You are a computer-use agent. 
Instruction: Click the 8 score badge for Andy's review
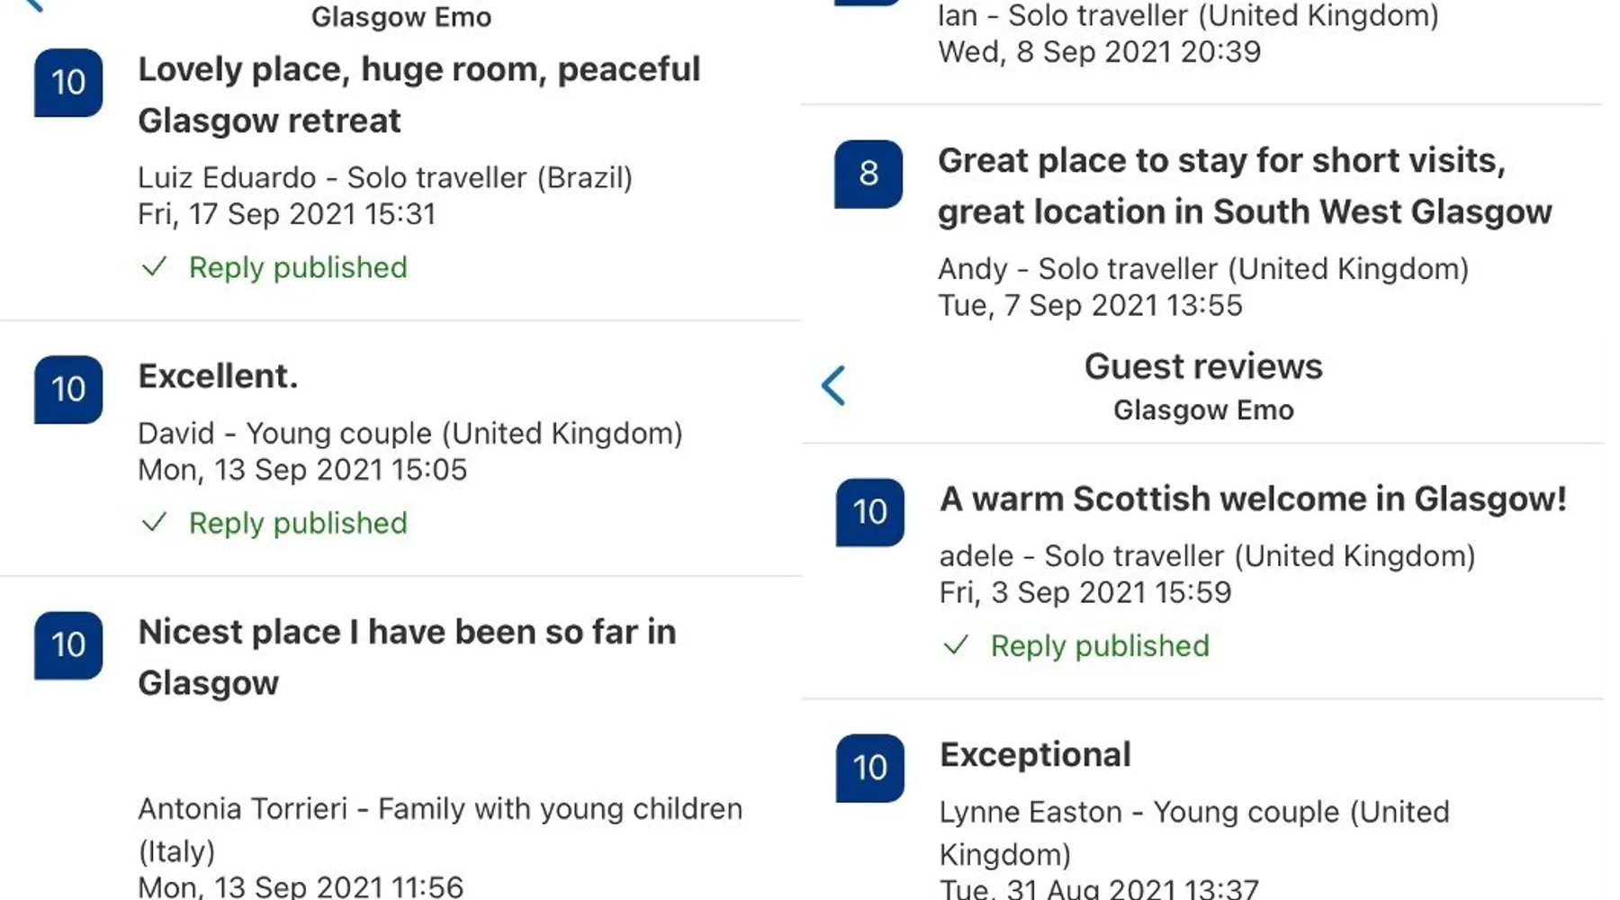(868, 174)
